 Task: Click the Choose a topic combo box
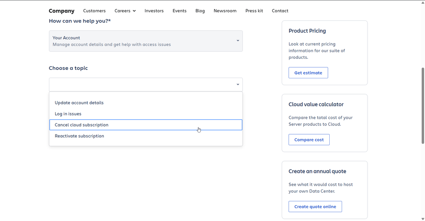pyautogui.click(x=145, y=84)
